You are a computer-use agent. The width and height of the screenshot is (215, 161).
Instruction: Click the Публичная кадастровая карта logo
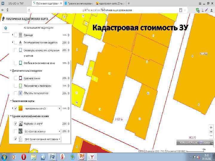tap(25, 19)
